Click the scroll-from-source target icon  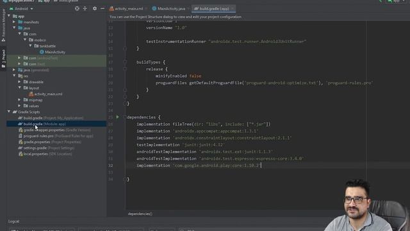pos(77,8)
